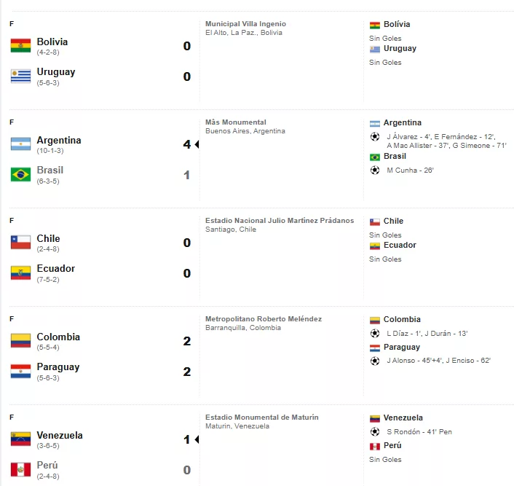This screenshot has width=514, height=486.
Task: Click the soccer ball icon next to M Cunha
Action: click(375, 170)
